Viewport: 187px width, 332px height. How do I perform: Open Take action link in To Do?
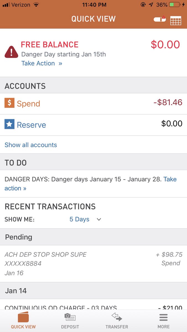90,184
